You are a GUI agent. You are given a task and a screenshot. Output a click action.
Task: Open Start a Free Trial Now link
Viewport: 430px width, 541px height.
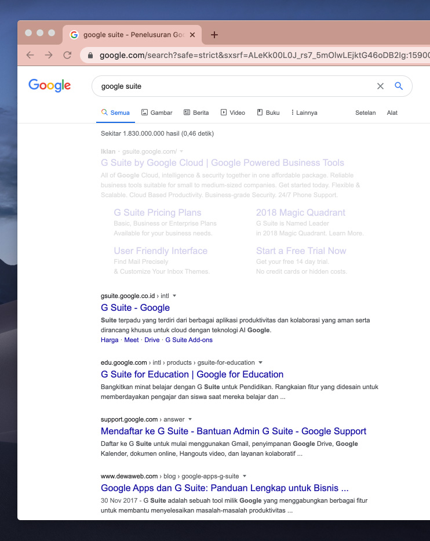pyautogui.click(x=301, y=250)
